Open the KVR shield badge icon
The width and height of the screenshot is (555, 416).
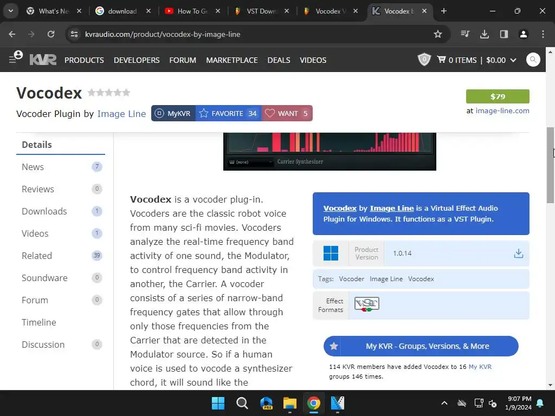click(424, 60)
